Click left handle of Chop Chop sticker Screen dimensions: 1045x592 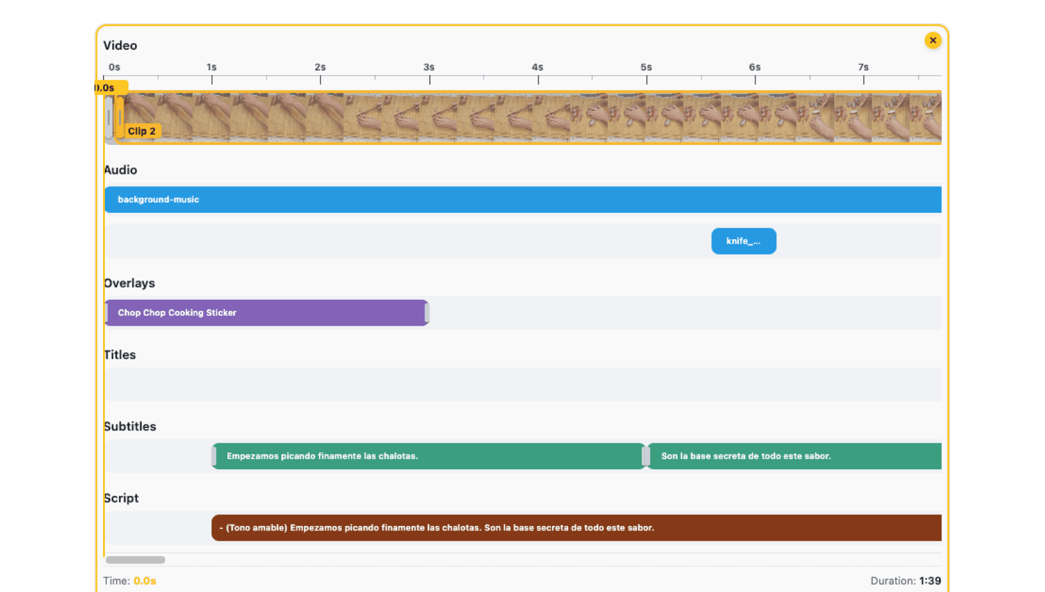click(107, 313)
